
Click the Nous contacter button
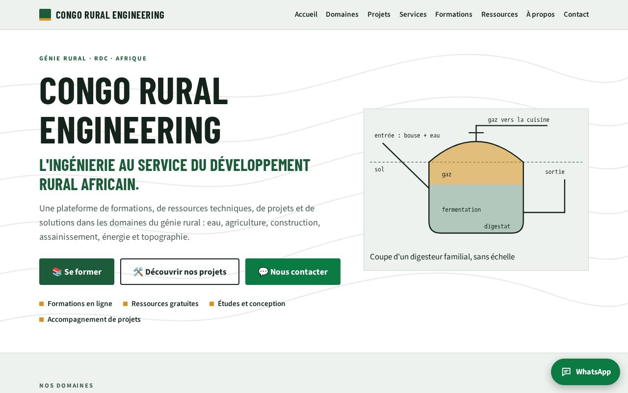(293, 272)
